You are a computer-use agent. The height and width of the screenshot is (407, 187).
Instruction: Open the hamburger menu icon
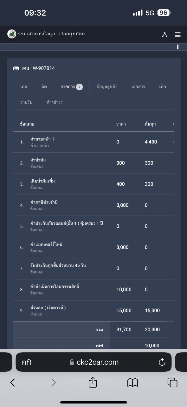point(177,35)
